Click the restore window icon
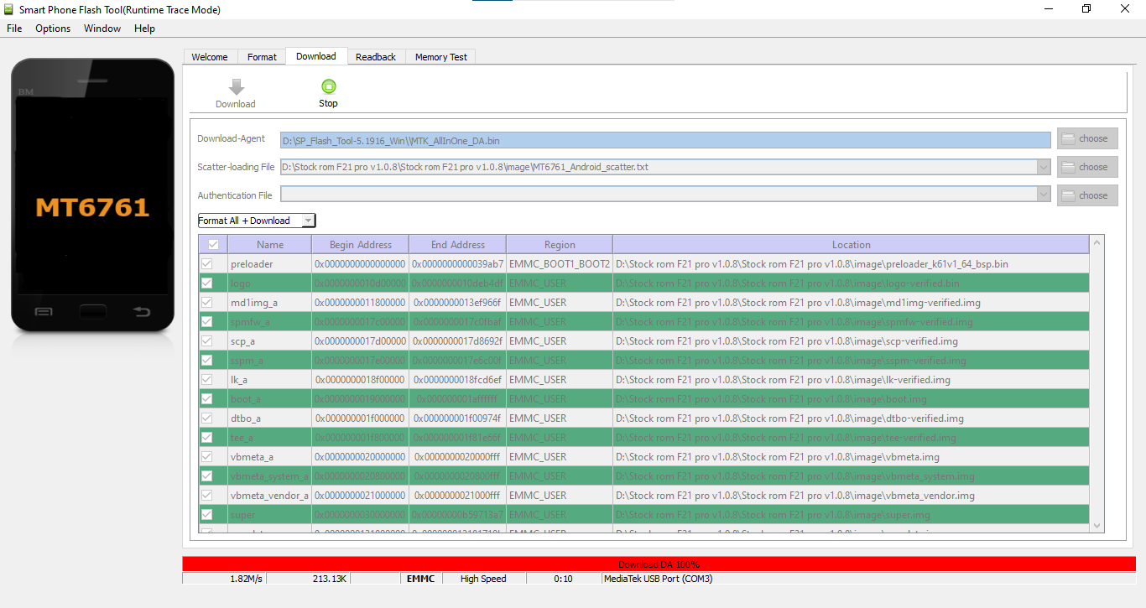Screen dimensions: 1146x608 1086,9
